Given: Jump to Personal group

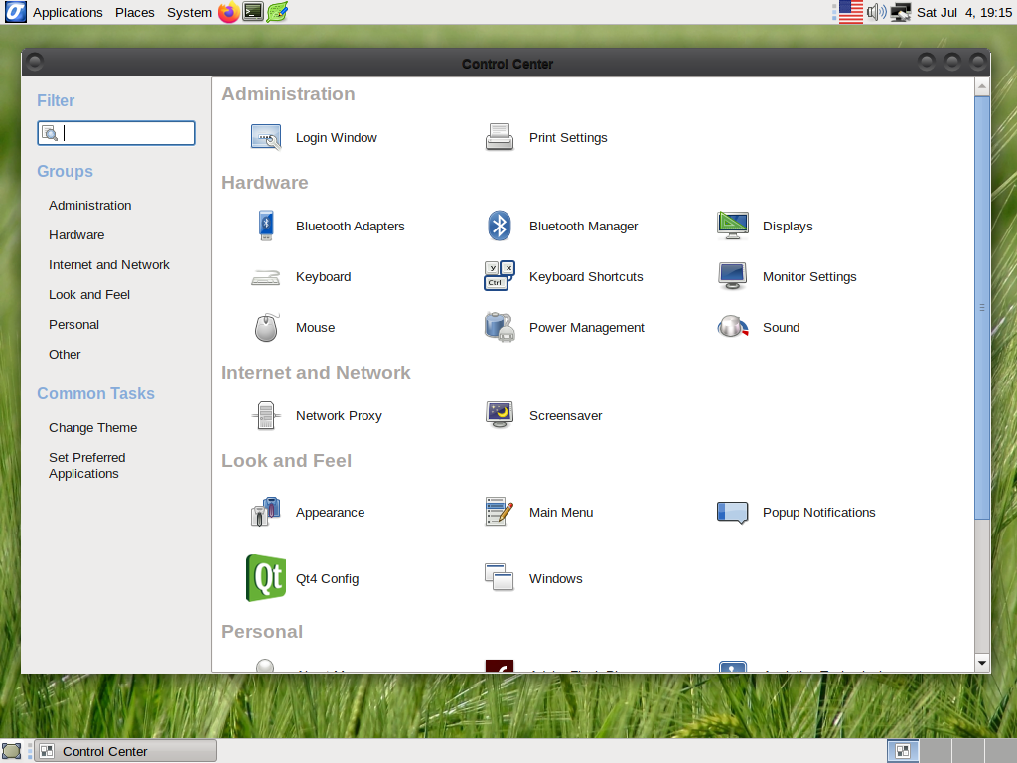Looking at the screenshot, I should (x=73, y=325).
